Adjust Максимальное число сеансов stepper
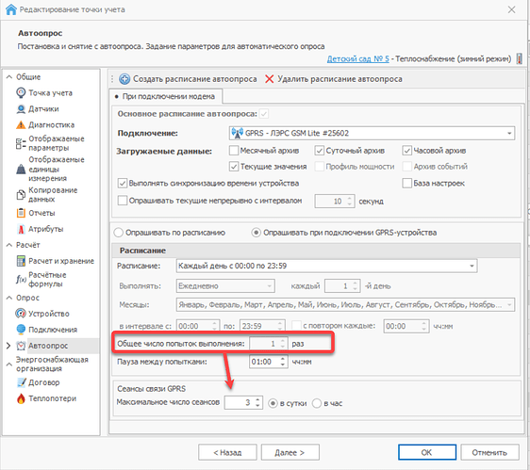Image resolution: width=530 pixels, height=470 pixels. click(257, 402)
